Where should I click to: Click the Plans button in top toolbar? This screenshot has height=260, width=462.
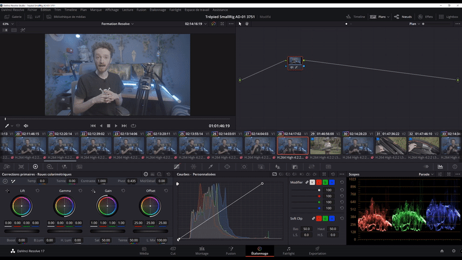[x=379, y=17]
